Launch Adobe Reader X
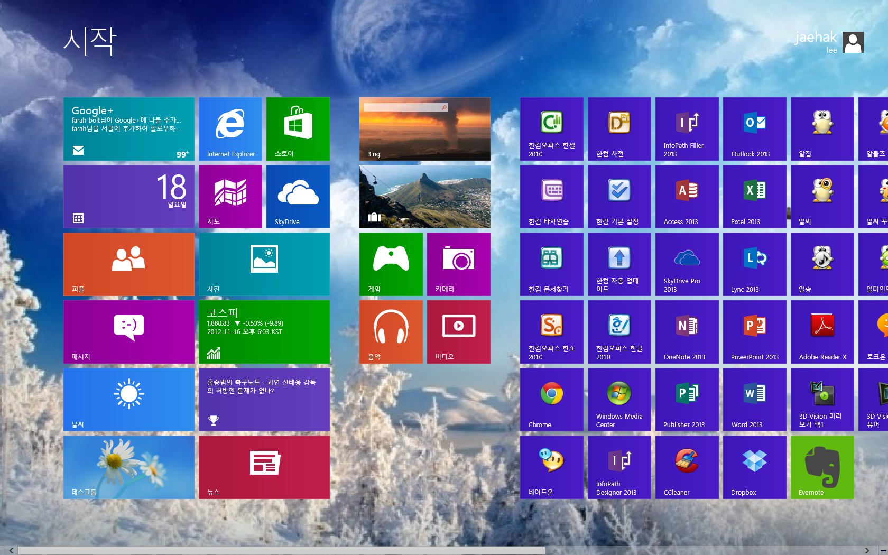This screenshot has height=555, width=888. coord(822,332)
